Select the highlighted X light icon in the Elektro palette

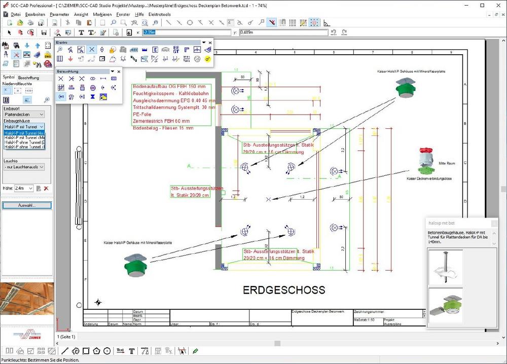pos(92,50)
